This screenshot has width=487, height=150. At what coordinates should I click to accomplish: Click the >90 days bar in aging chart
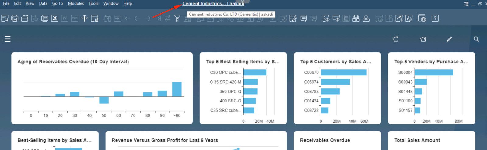(x=177, y=89)
